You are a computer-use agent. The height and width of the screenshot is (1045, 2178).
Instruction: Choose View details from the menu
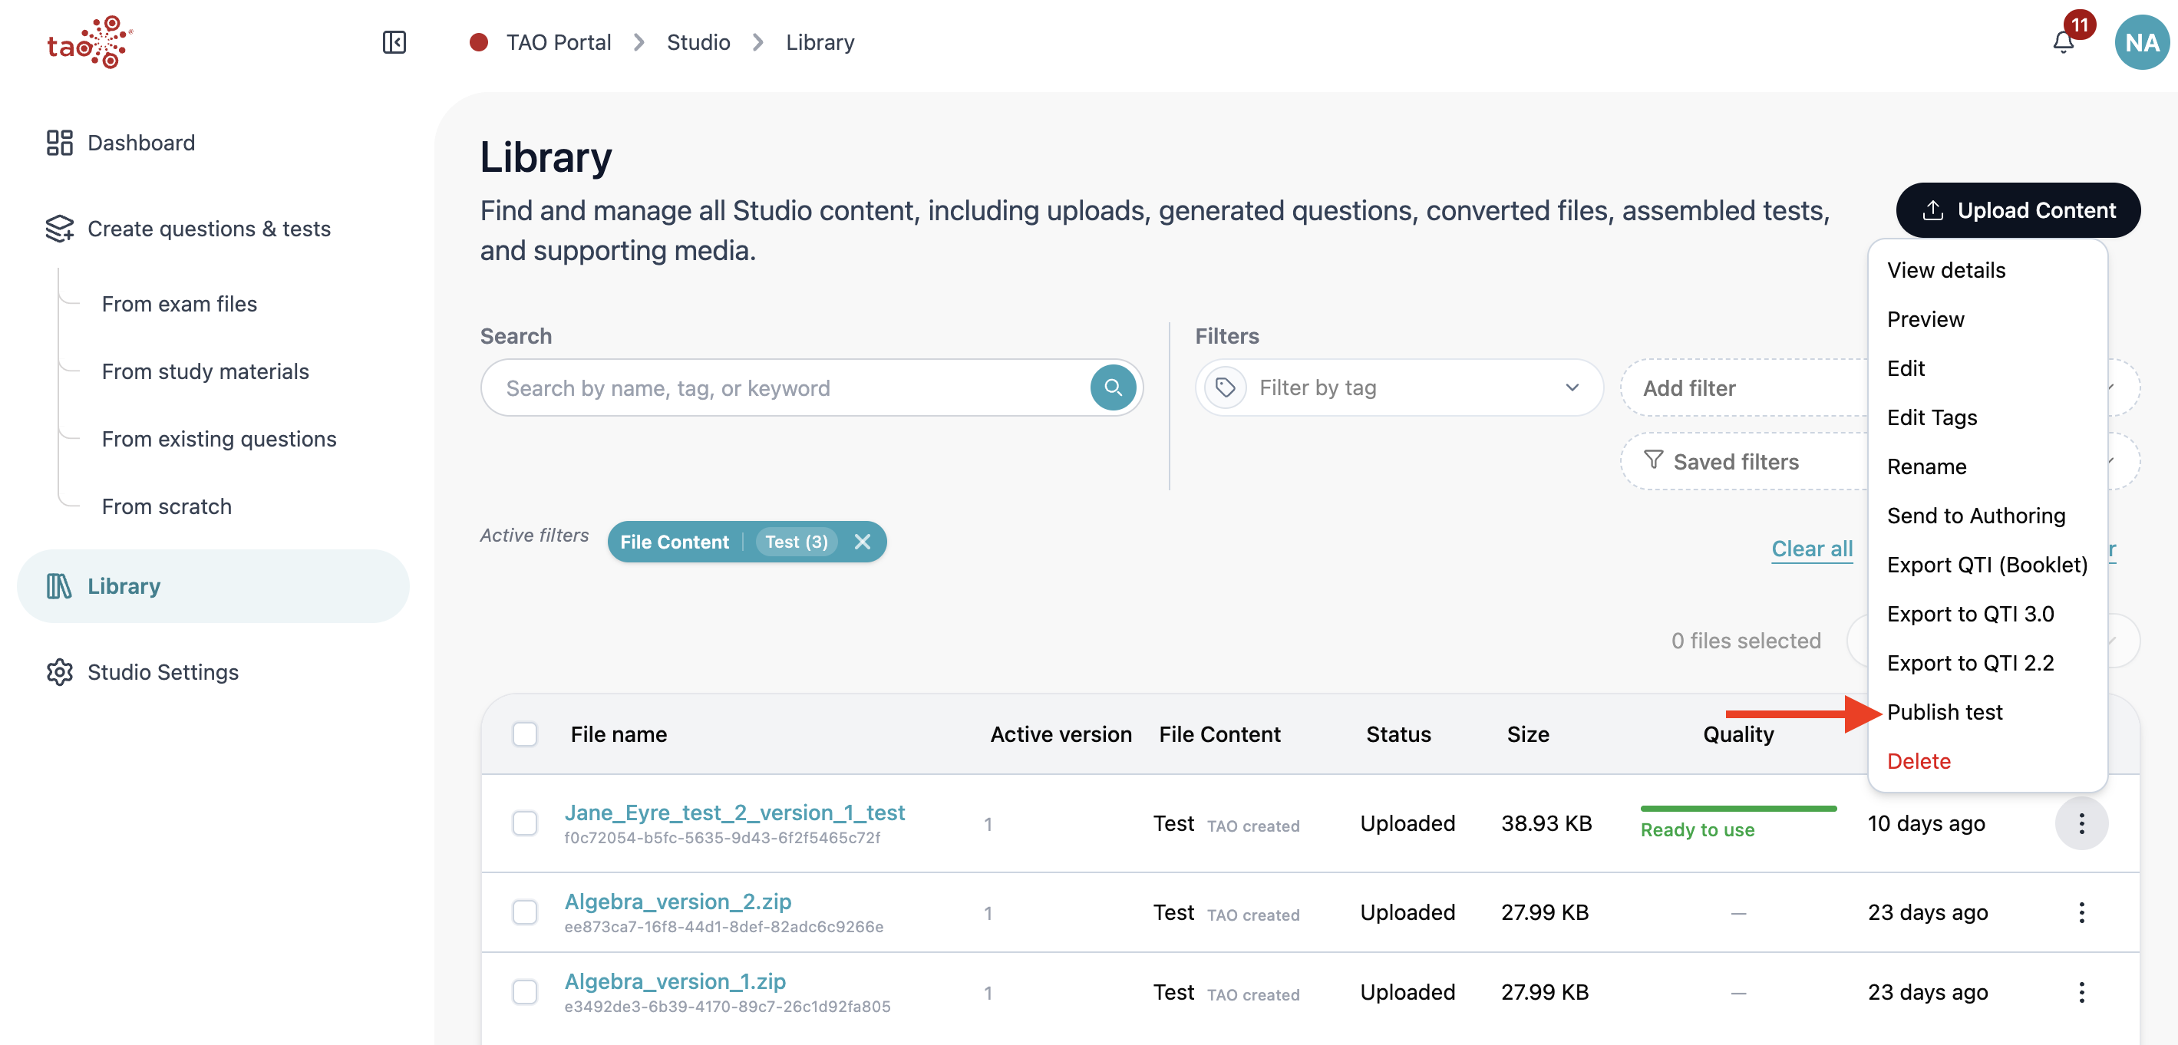point(1945,271)
